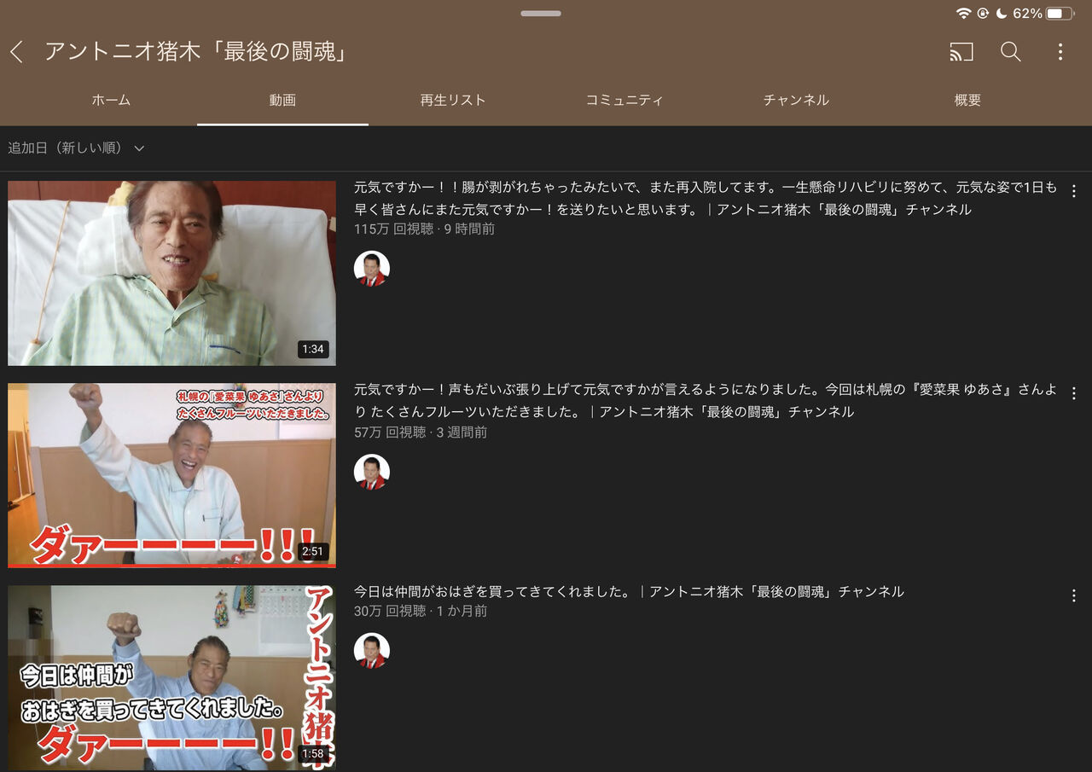
Task: Open the header three-dot overflow menu
Action: click(1060, 52)
